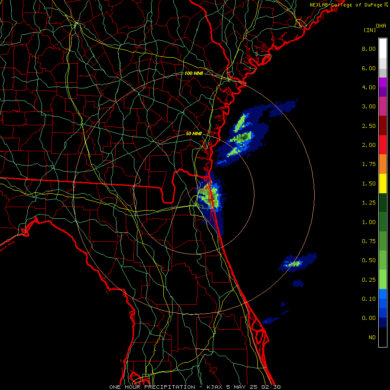Click the 1.25 scale label
Image resolution: width=390 pixels, height=390 pixels.
click(x=369, y=203)
